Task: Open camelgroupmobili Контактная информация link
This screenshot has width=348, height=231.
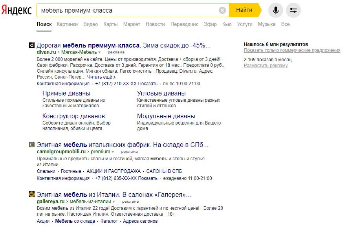Action: 63,178
